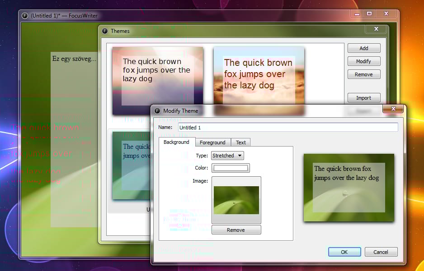Viewport: 424px width, 271px height.
Task: Click the theme preview in Modify Theme
Action: coord(349,188)
